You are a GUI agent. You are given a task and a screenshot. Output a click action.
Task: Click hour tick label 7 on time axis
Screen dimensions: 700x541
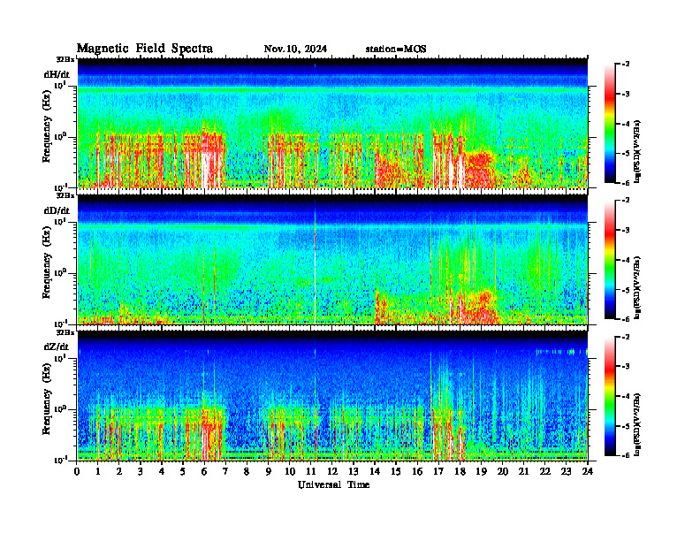click(x=225, y=471)
